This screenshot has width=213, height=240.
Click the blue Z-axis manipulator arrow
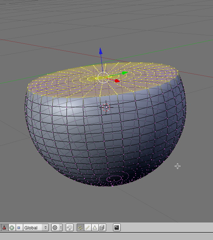(101, 51)
